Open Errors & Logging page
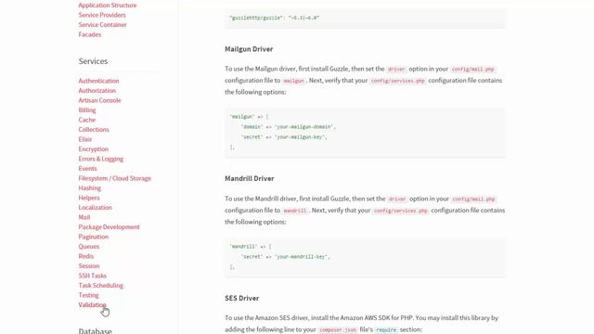The height and width of the screenshot is (334, 594). pos(101,159)
